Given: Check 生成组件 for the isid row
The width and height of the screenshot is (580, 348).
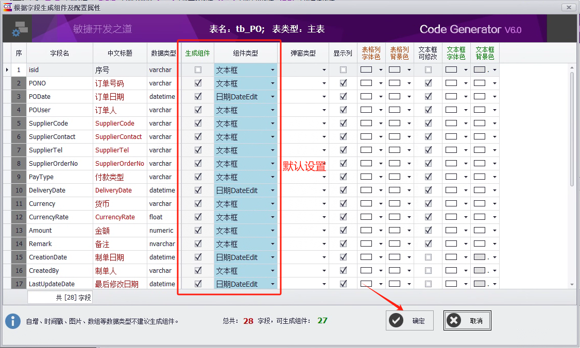Looking at the screenshot, I should click(x=198, y=70).
